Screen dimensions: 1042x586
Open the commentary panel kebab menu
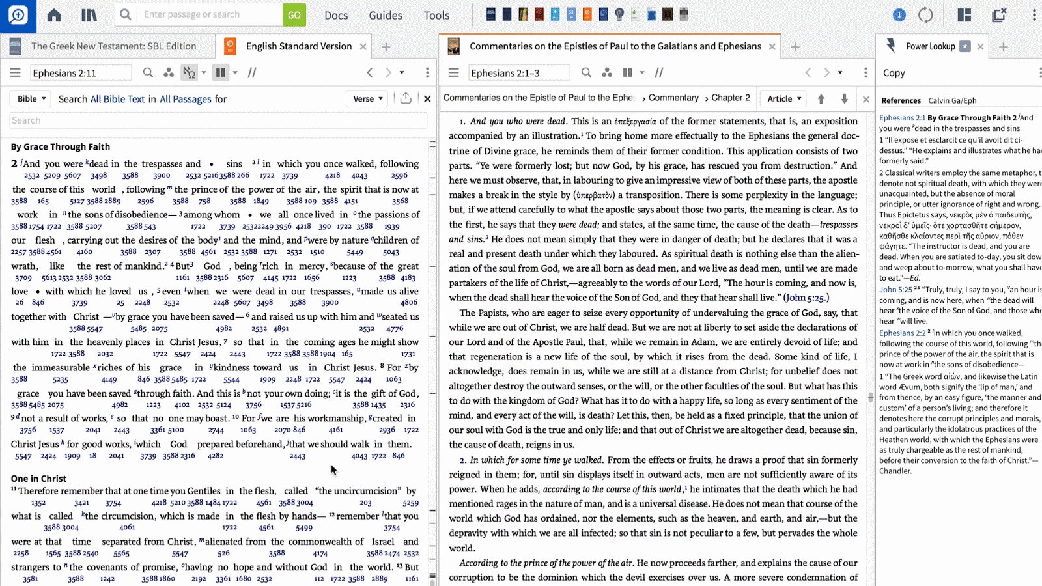click(866, 73)
